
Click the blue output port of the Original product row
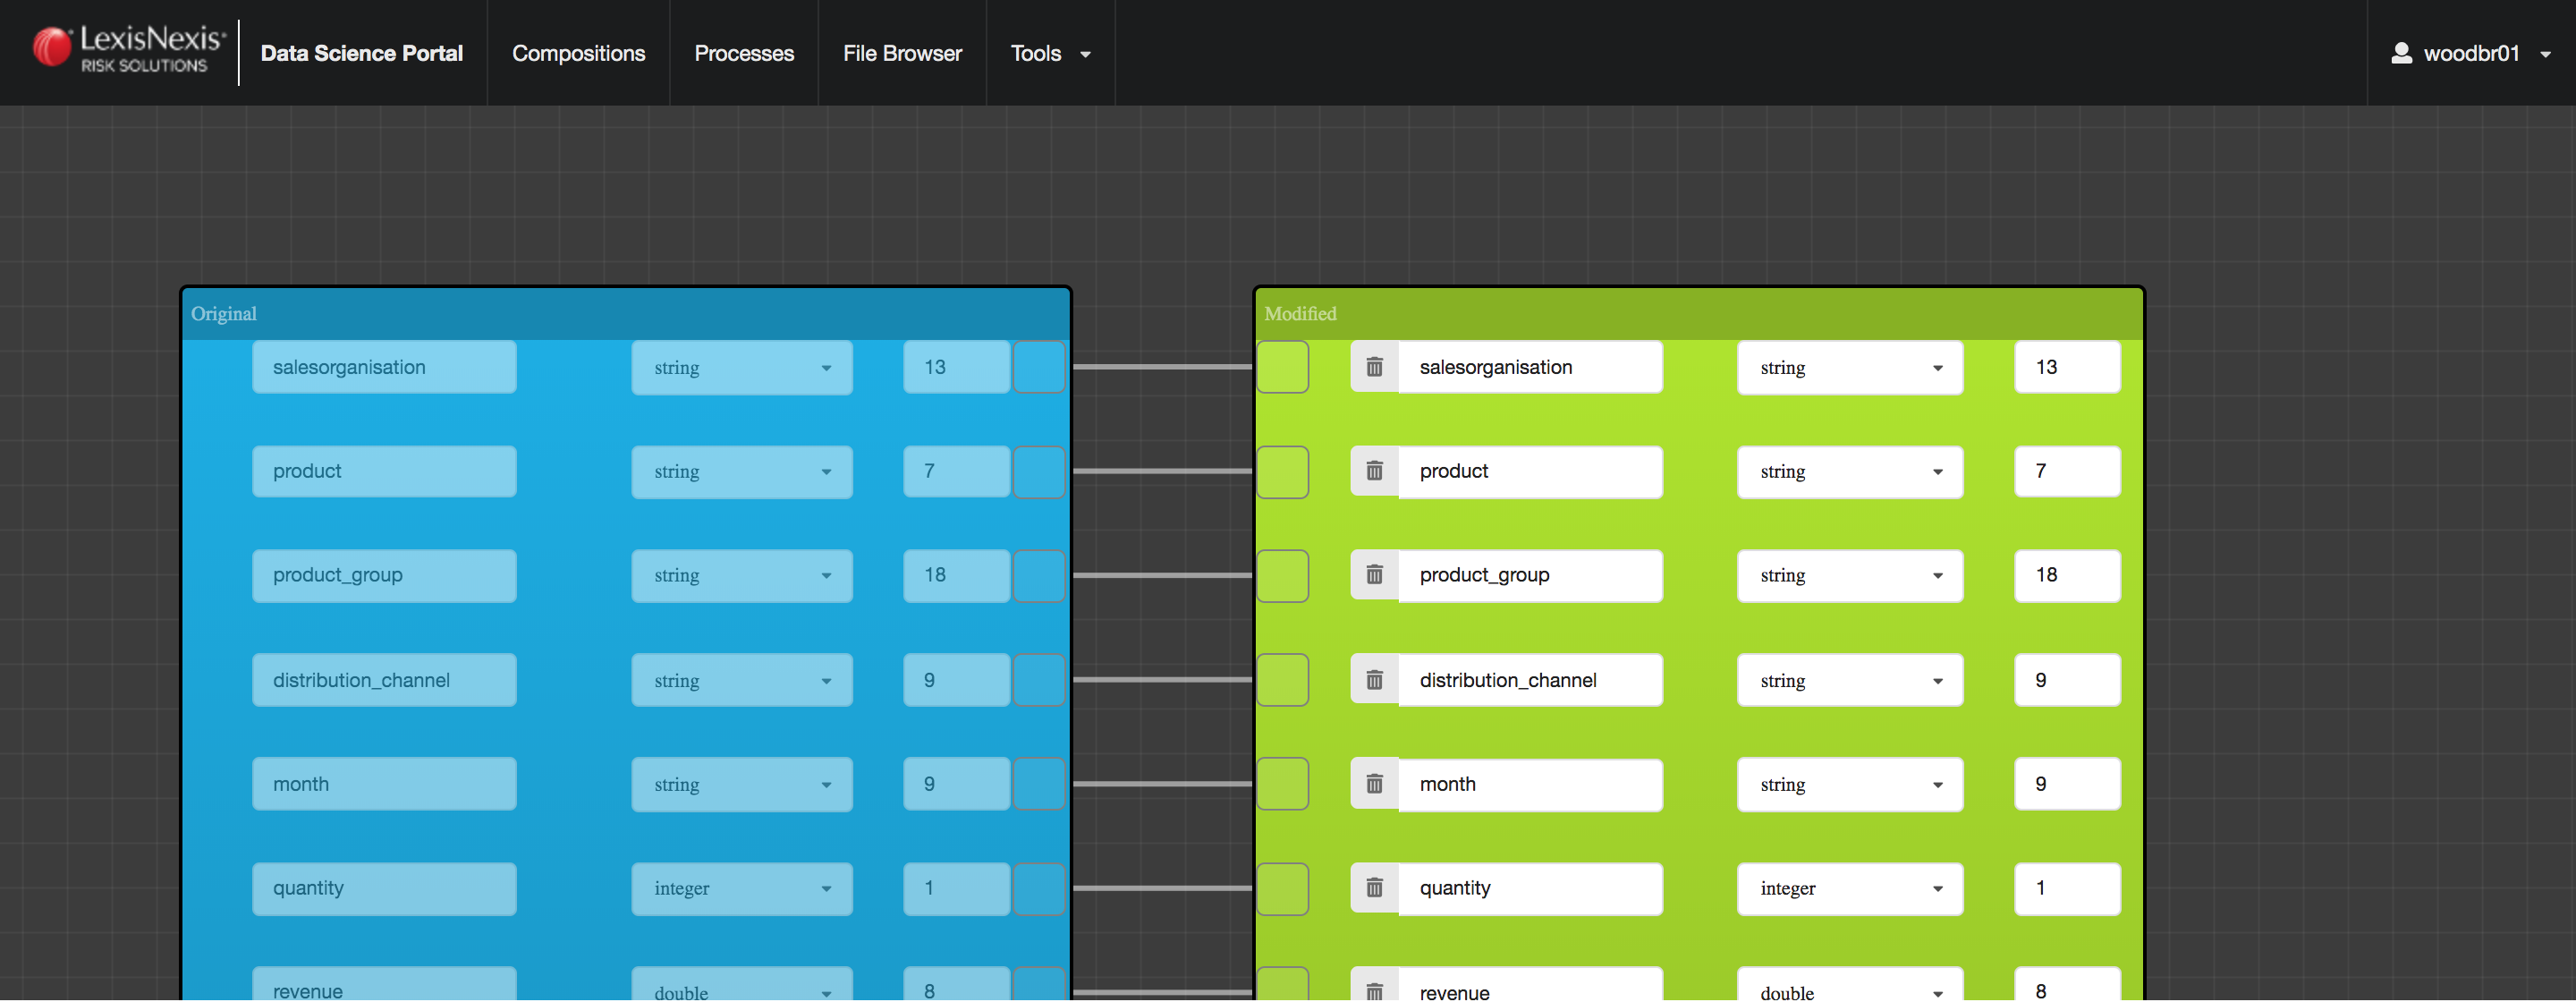pyautogui.click(x=1038, y=471)
